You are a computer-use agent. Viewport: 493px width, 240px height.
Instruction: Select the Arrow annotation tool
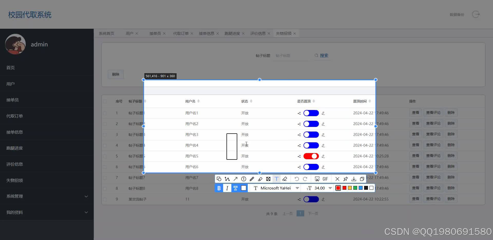click(x=235, y=179)
